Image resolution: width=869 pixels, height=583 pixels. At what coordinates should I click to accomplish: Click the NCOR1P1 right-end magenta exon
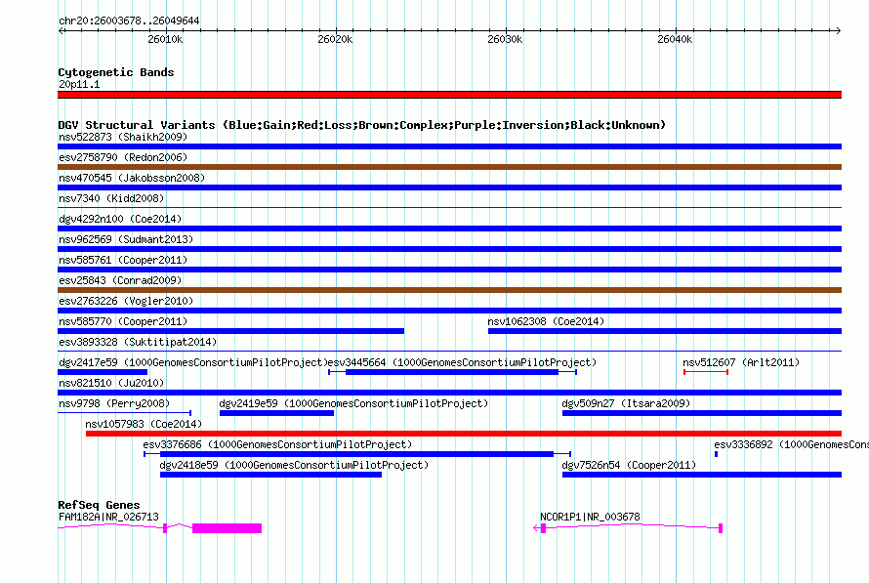click(x=721, y=528)
